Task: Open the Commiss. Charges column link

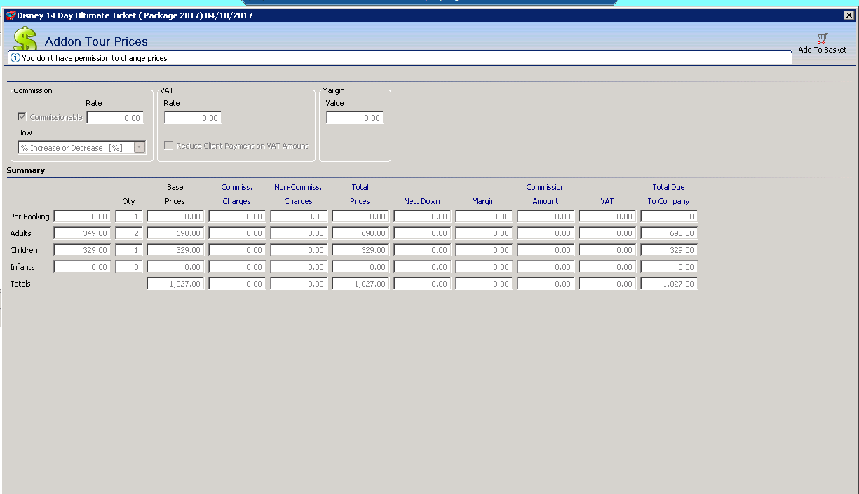Action: click(237, 194)
